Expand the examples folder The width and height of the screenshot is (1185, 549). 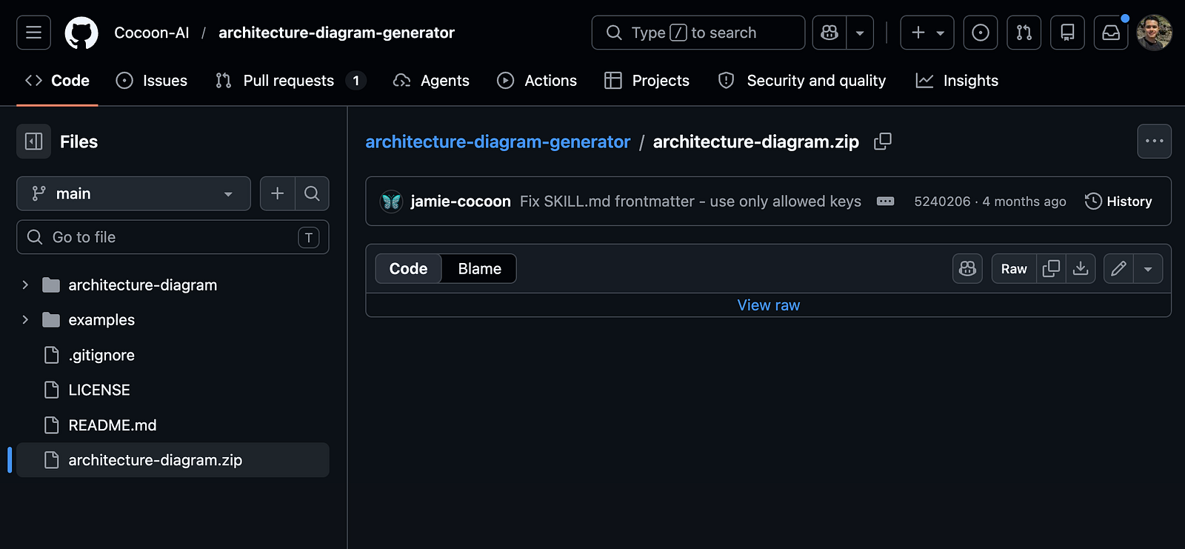pyautogui.click(x=25, y=319)
